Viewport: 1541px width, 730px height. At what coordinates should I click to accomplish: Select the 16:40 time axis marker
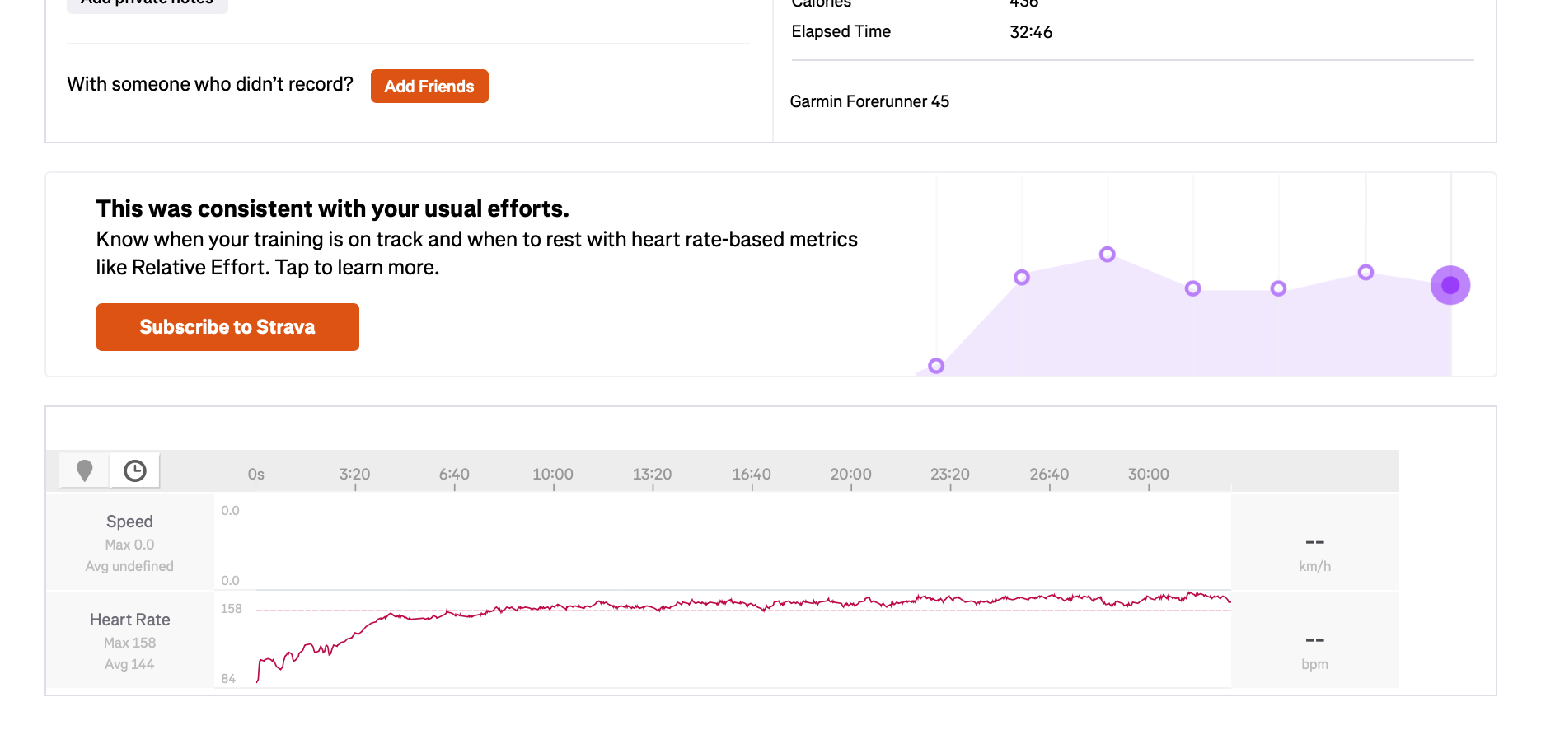[752, 475]
